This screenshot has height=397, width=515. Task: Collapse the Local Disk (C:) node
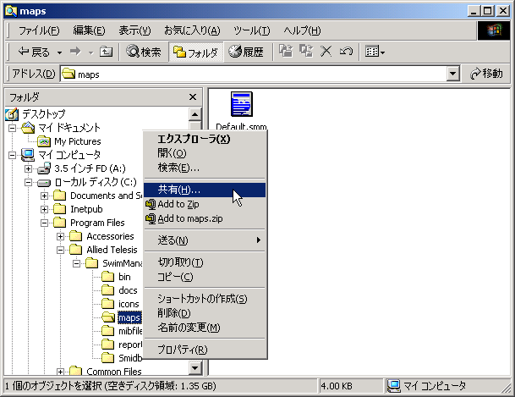pos(28,182)
